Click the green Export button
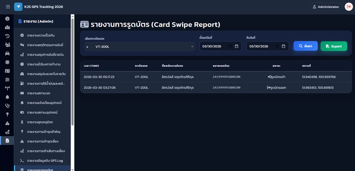355x171 pixels. pos(334,46)
